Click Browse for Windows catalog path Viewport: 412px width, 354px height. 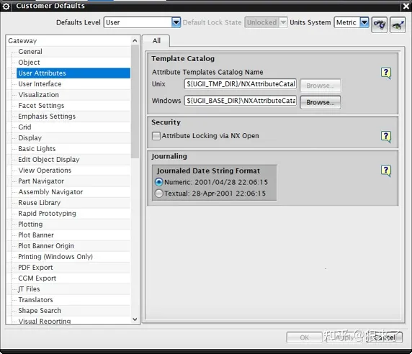(x=321, y=102)
